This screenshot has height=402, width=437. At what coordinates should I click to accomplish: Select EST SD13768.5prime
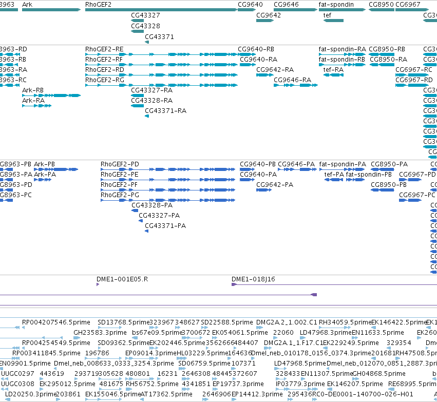point(124,322)
